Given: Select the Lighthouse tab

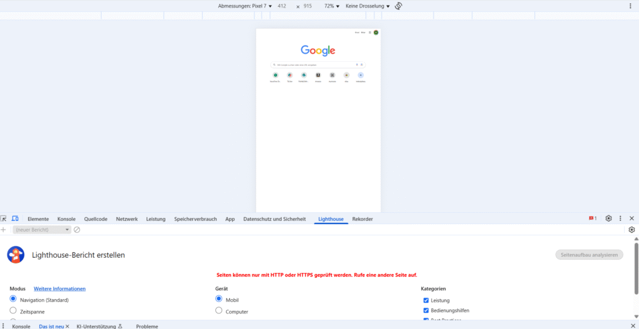Looking at the screenshot, I should [331, 219].
